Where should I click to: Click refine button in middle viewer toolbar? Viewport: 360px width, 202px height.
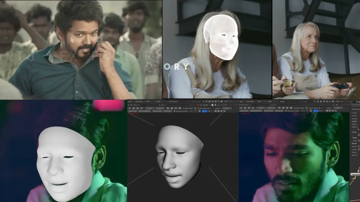point(150,108)
